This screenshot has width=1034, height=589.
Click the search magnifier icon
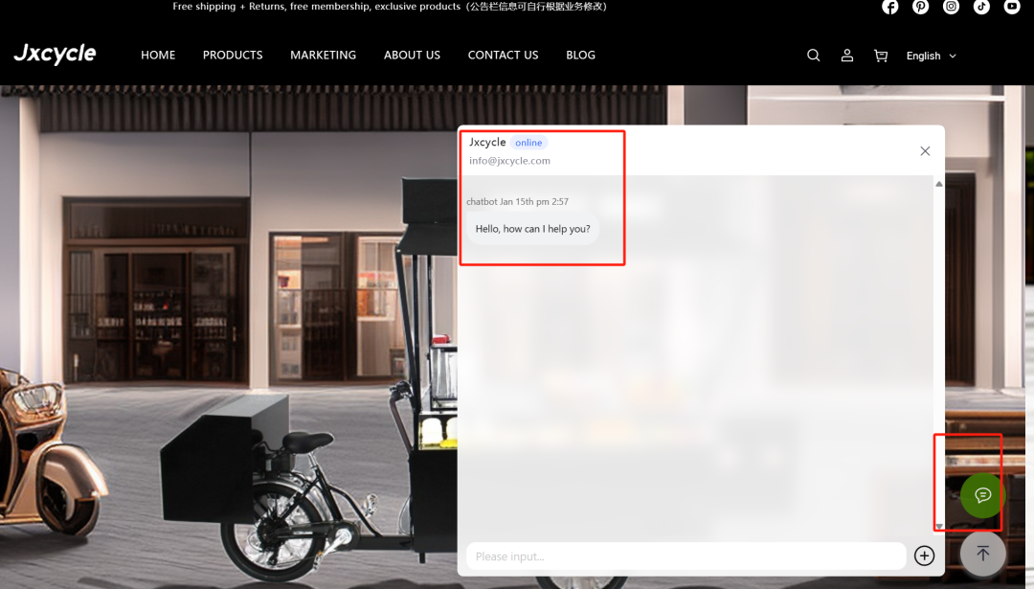tap(813, 56)
